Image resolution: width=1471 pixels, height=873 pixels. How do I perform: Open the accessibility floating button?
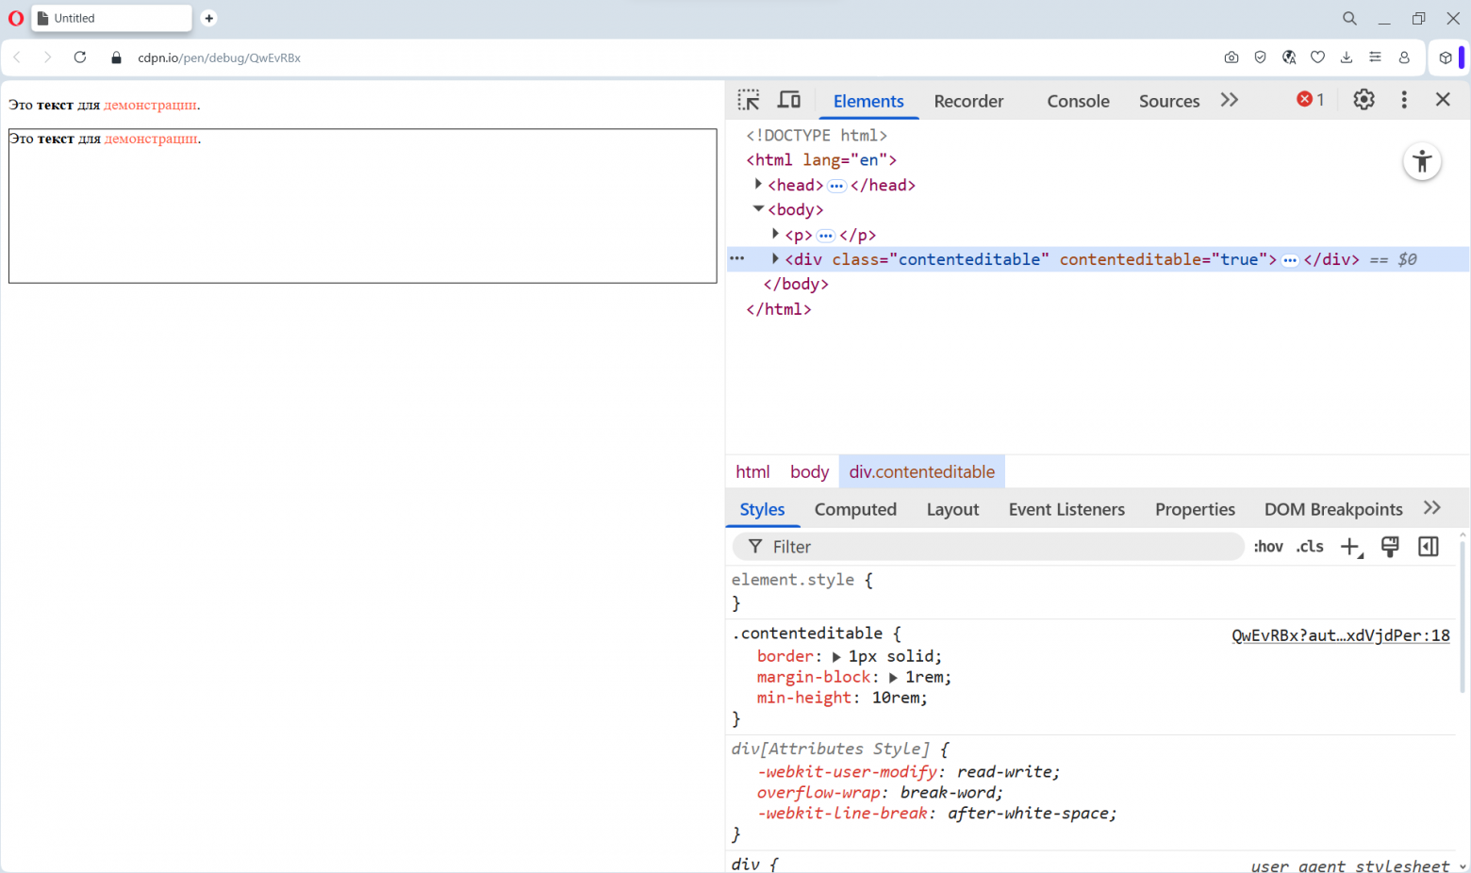[x=1422, y=161]
